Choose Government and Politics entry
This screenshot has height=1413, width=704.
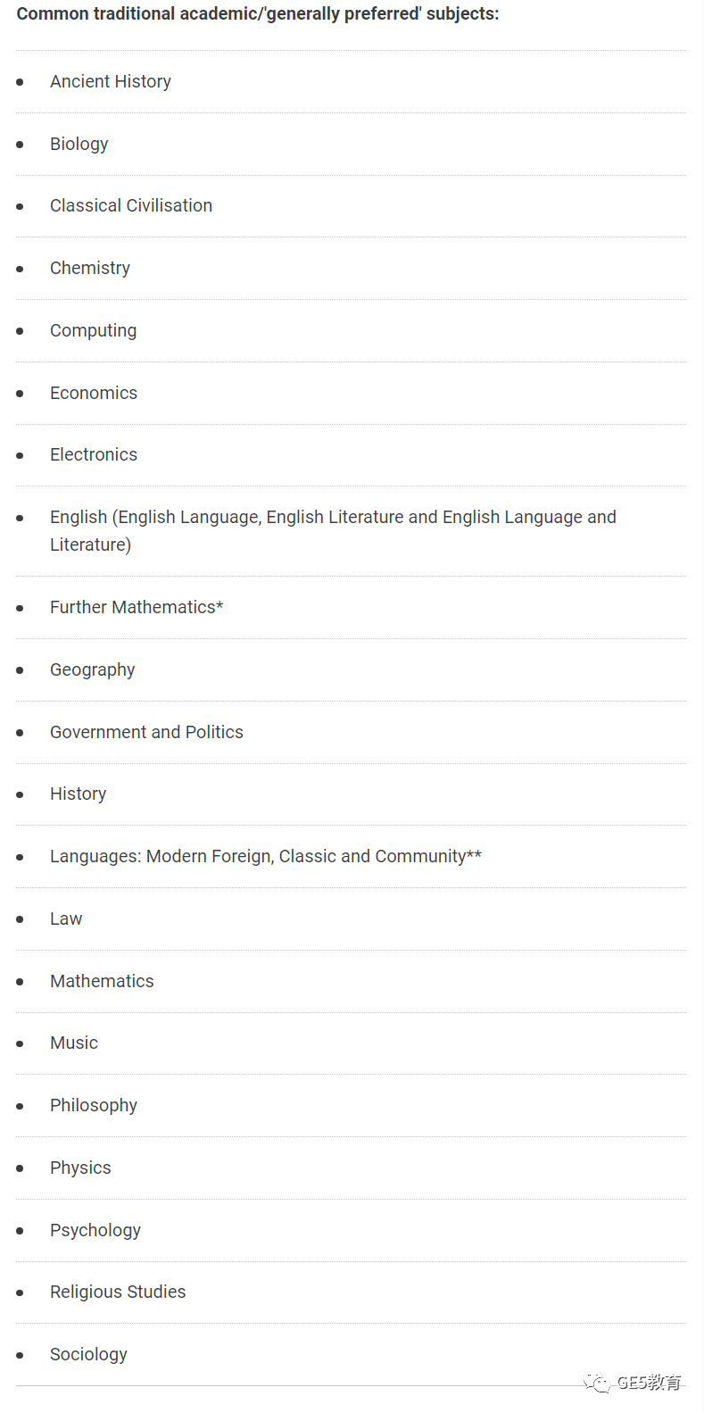[146, 732]
